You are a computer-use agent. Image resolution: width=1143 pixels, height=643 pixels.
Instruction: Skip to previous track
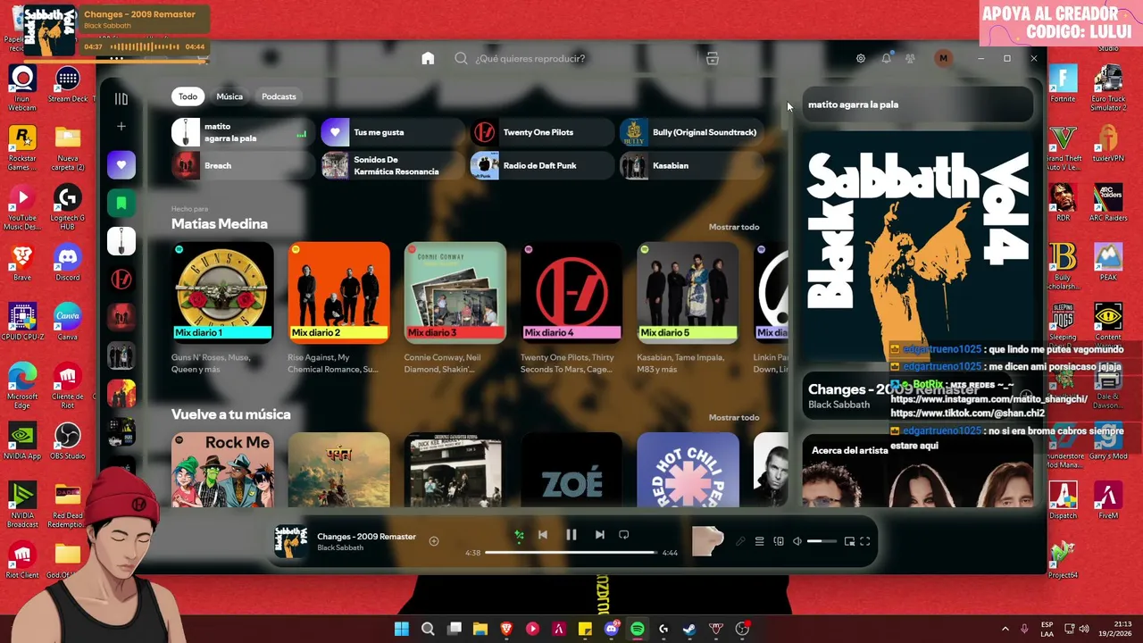(543, 535)
